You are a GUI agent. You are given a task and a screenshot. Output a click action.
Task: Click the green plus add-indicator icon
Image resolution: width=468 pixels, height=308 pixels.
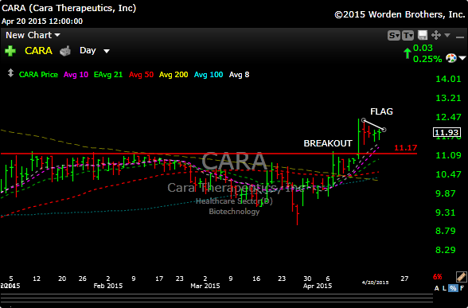click(x=10, y=51)
